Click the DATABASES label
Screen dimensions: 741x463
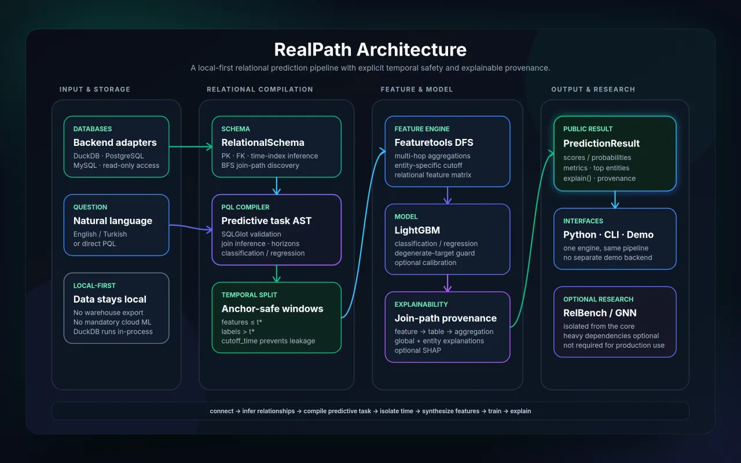pos(93,129)
